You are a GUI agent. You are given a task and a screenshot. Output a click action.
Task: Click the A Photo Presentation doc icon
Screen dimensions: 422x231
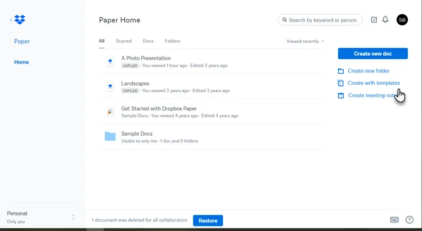pos(110,61)
